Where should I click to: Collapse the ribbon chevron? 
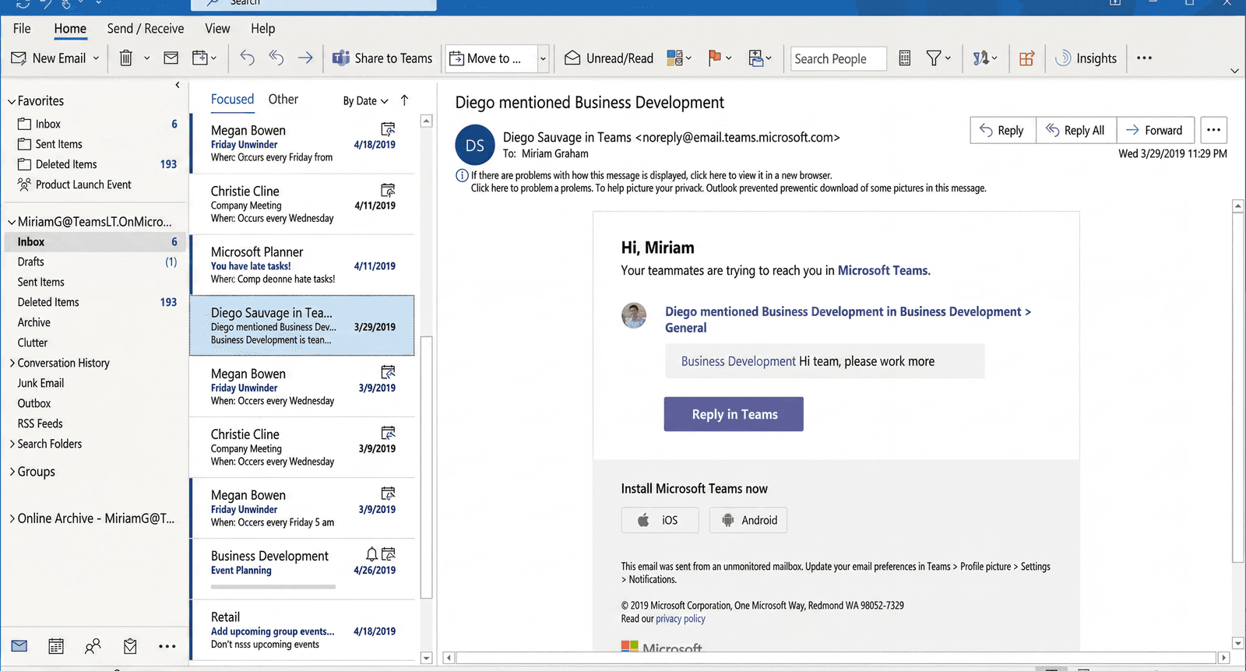[1234, 71]
